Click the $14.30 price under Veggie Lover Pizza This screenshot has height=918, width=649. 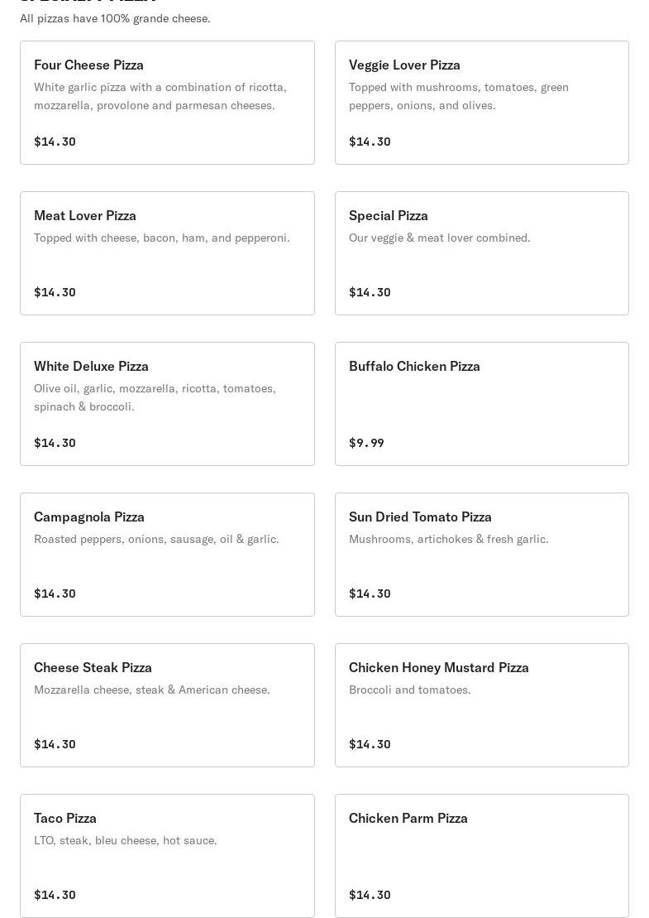click(x=370, y=142)
